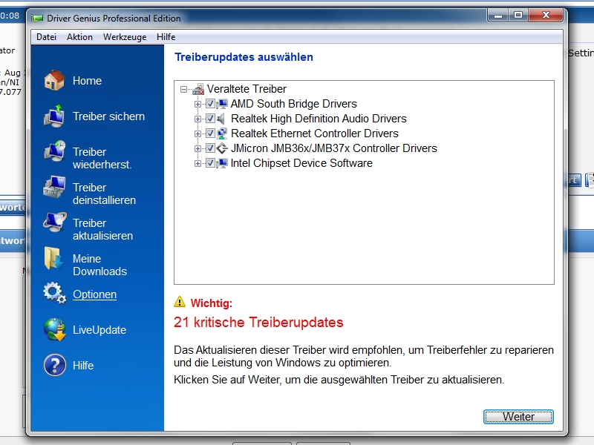594x445 pixels.
Task: Click the Meine Downloads folder icon
Action: pyautogui.click(x=53, y=258)
